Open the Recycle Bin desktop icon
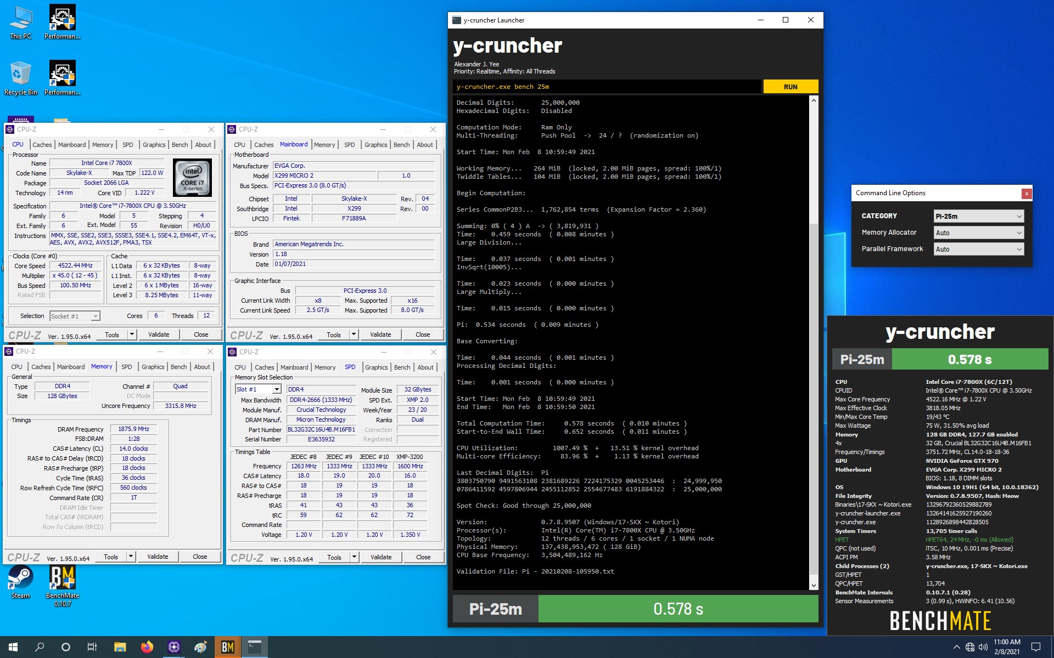This screenshot has height=658, width=1054. 21,78
